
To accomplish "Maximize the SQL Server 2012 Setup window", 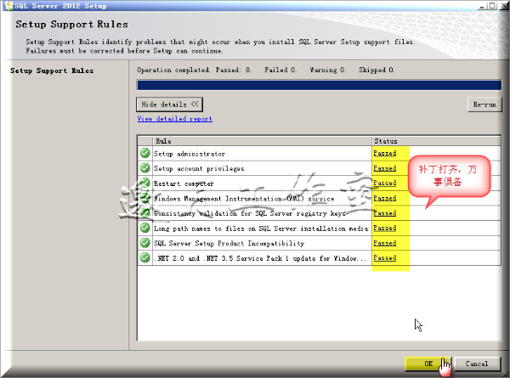I will (x=492, y=6).
